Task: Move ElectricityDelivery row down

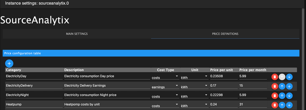Action: [x=289, y=86]
